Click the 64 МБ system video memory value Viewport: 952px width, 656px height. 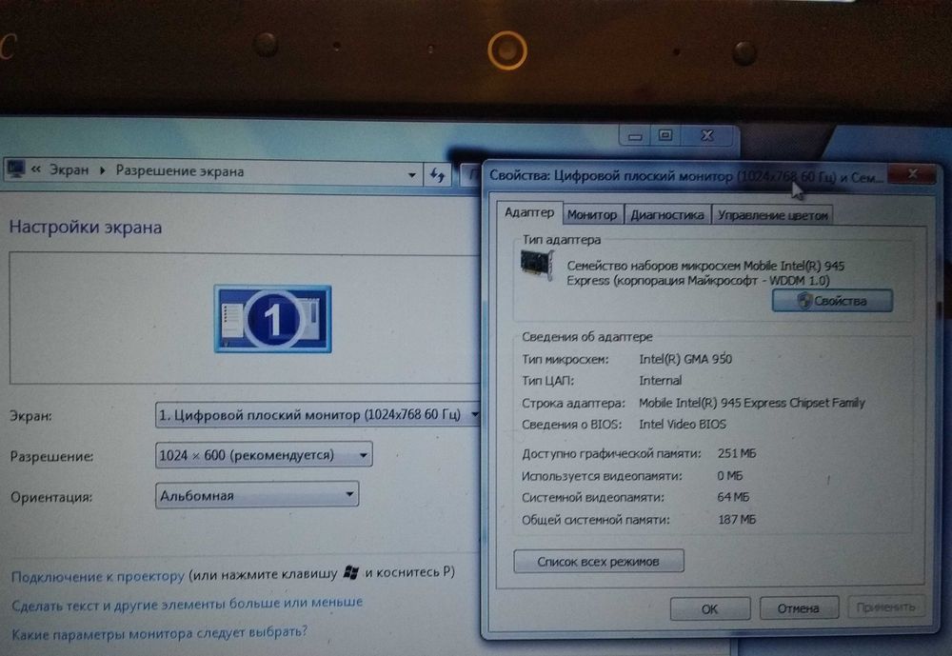(x=733, y=497)
